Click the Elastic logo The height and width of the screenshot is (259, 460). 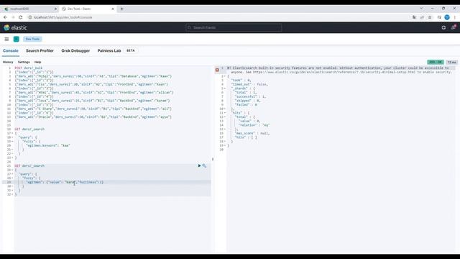16,27
